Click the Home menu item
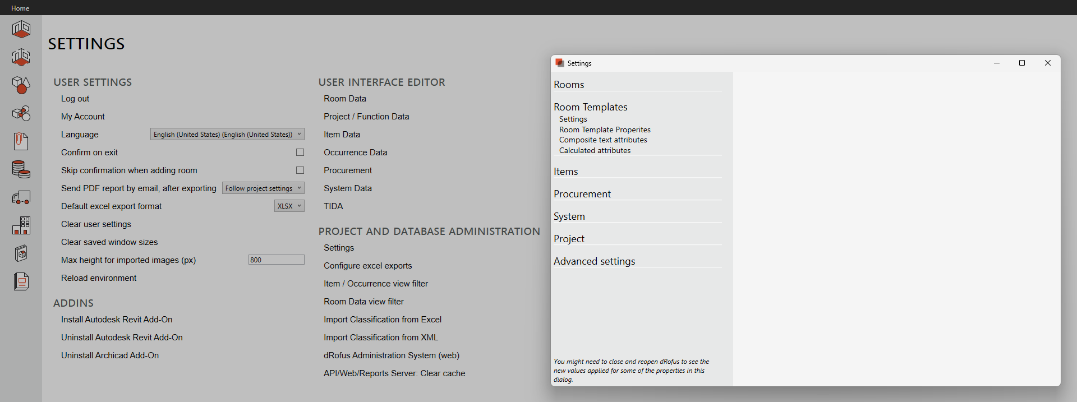This screenshot has height=402, width=1077. point(20,8)
